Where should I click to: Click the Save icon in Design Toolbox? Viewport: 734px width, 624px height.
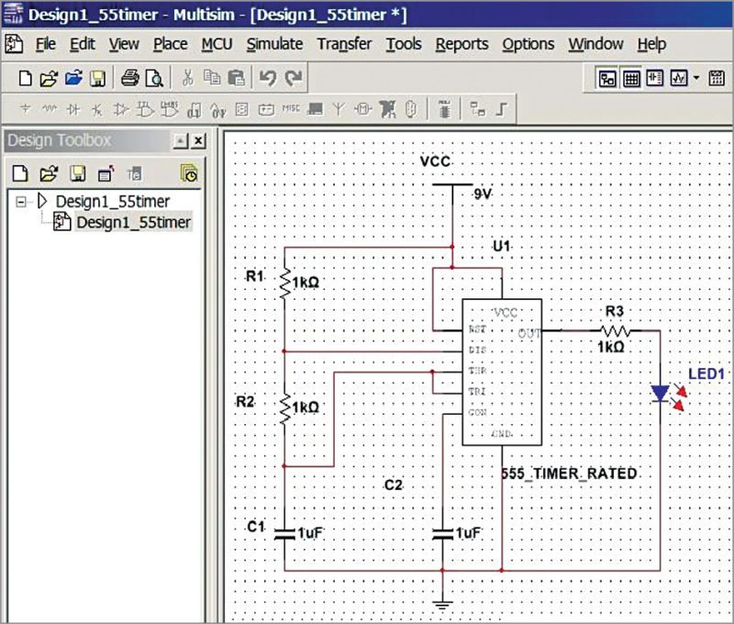click(77, 173)
